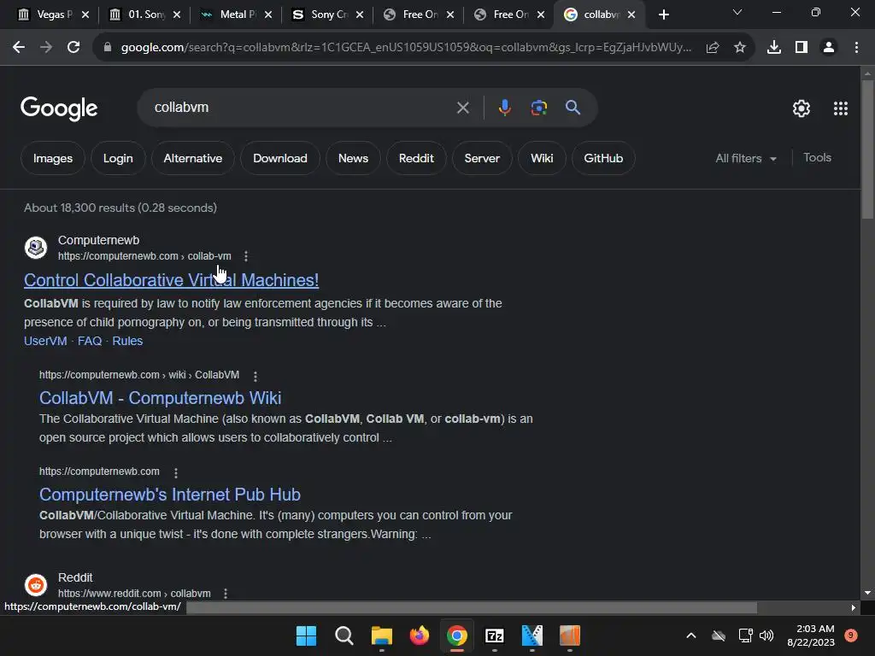Open more options for computernewb.com result
Viewport: 875px width, 656px height.
pos(176,472)
